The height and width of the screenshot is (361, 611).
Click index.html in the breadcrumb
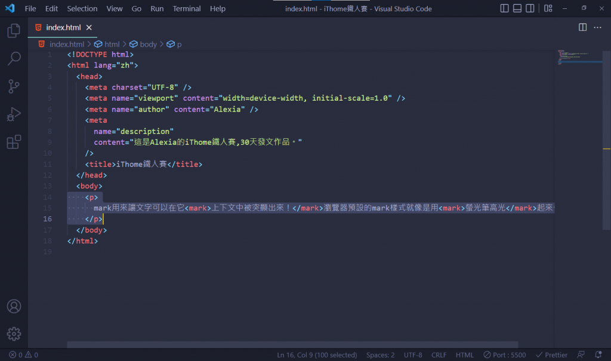tap(67, 44)
